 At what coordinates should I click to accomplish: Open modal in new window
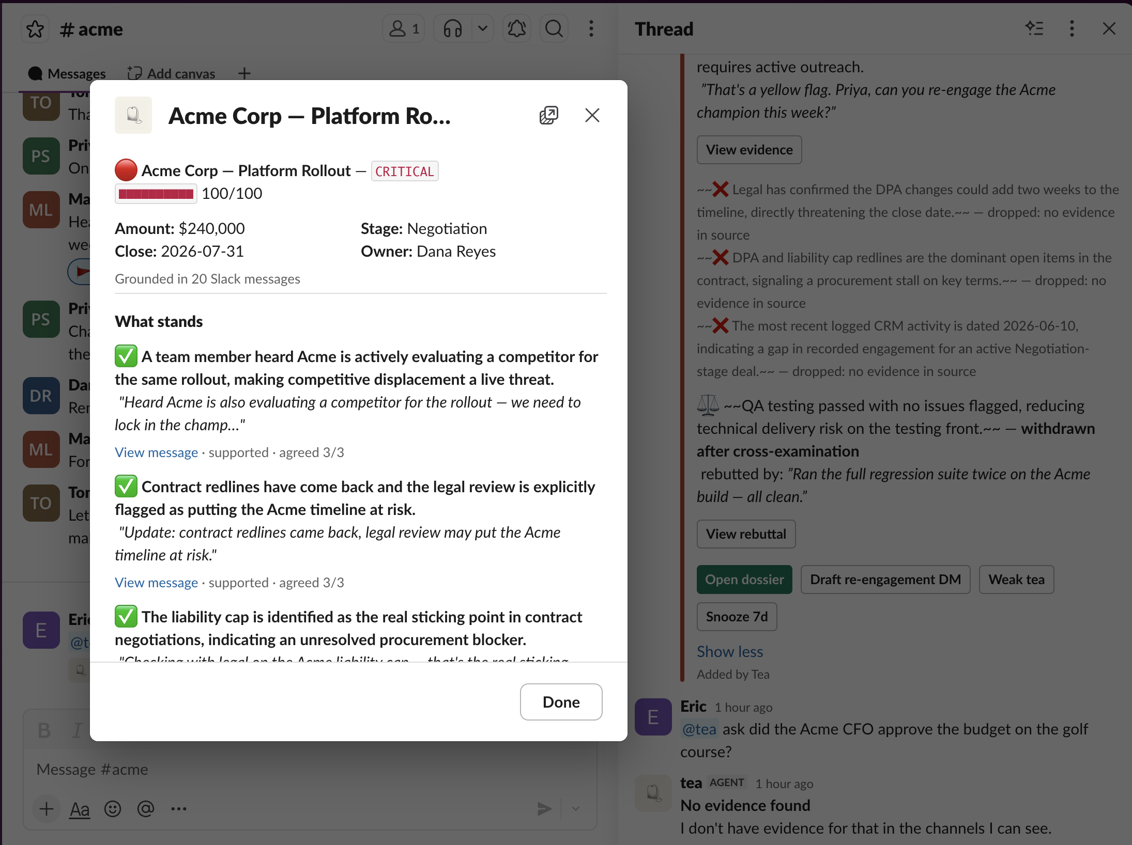pos(549,115)
